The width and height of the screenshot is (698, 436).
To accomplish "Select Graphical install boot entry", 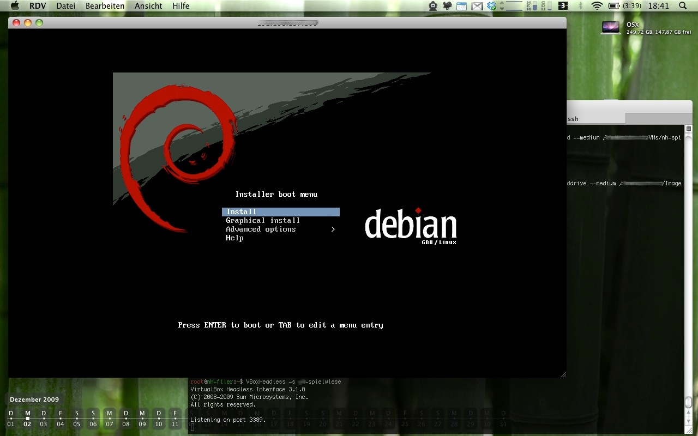I will (x=263, y=221).
